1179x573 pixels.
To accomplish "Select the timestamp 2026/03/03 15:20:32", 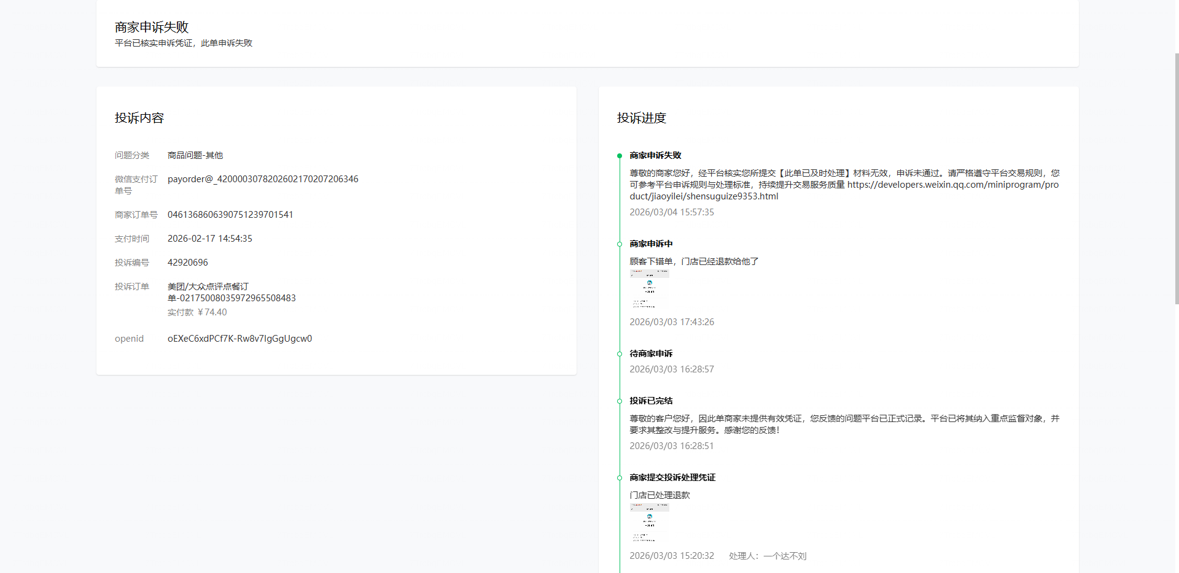I will point(672,556).
